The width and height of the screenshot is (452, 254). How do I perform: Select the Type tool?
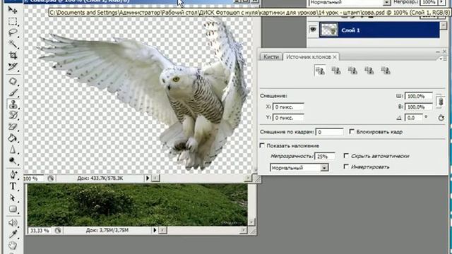pos(13,186)
